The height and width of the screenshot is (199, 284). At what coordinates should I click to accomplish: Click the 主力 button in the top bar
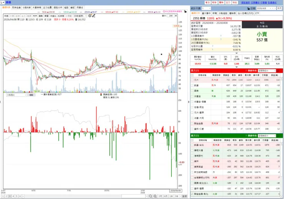228,3
